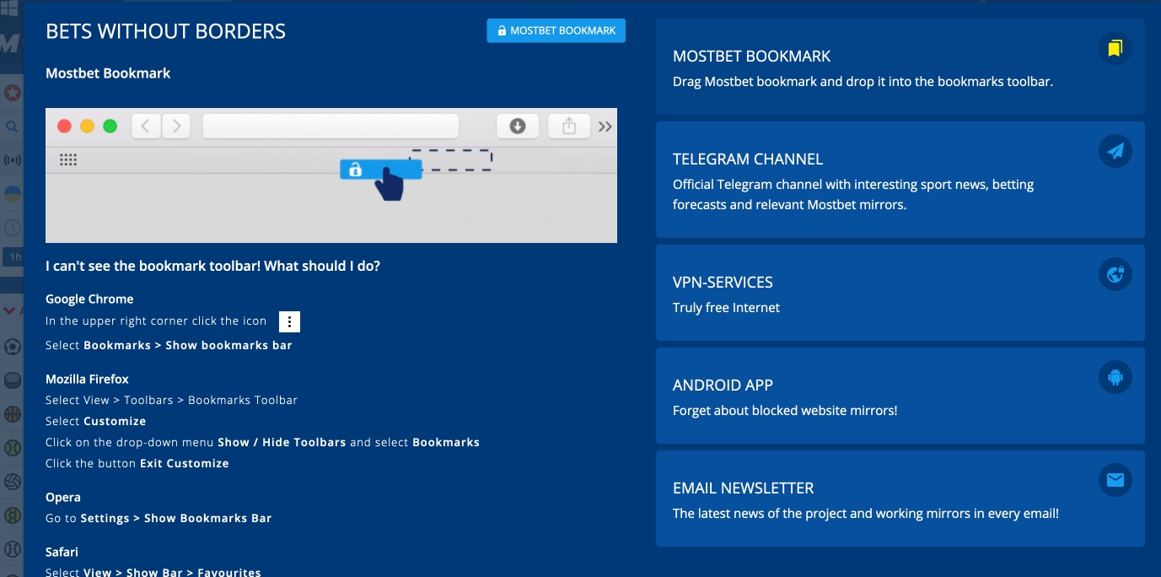Click the bookmark toolbar illustration image
1161x577 pixels.
331,175
